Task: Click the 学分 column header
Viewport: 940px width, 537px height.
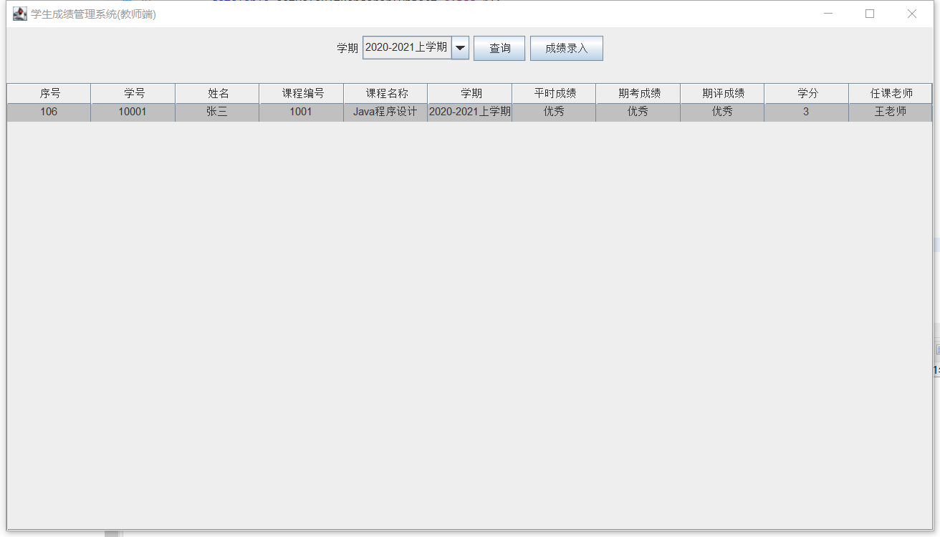Action: pyautogui.click(x=807, y=93)
